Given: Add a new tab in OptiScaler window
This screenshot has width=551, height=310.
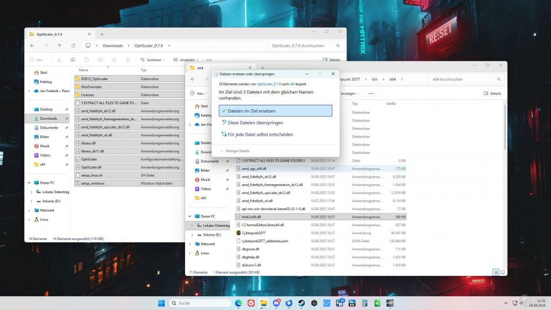Looking at the screenshot, I should pyautogui.click(x=102, y=34).
